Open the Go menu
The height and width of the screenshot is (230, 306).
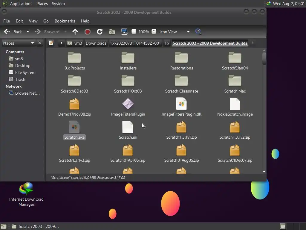46,21
